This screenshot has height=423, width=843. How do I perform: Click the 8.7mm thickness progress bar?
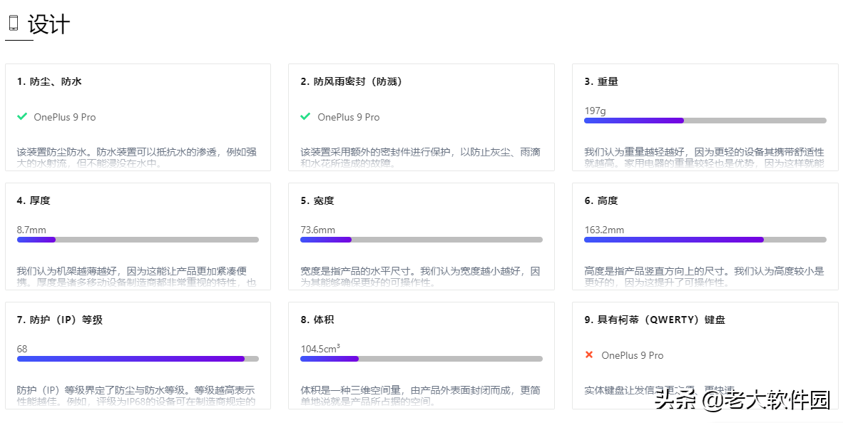(x=138, y=240)
